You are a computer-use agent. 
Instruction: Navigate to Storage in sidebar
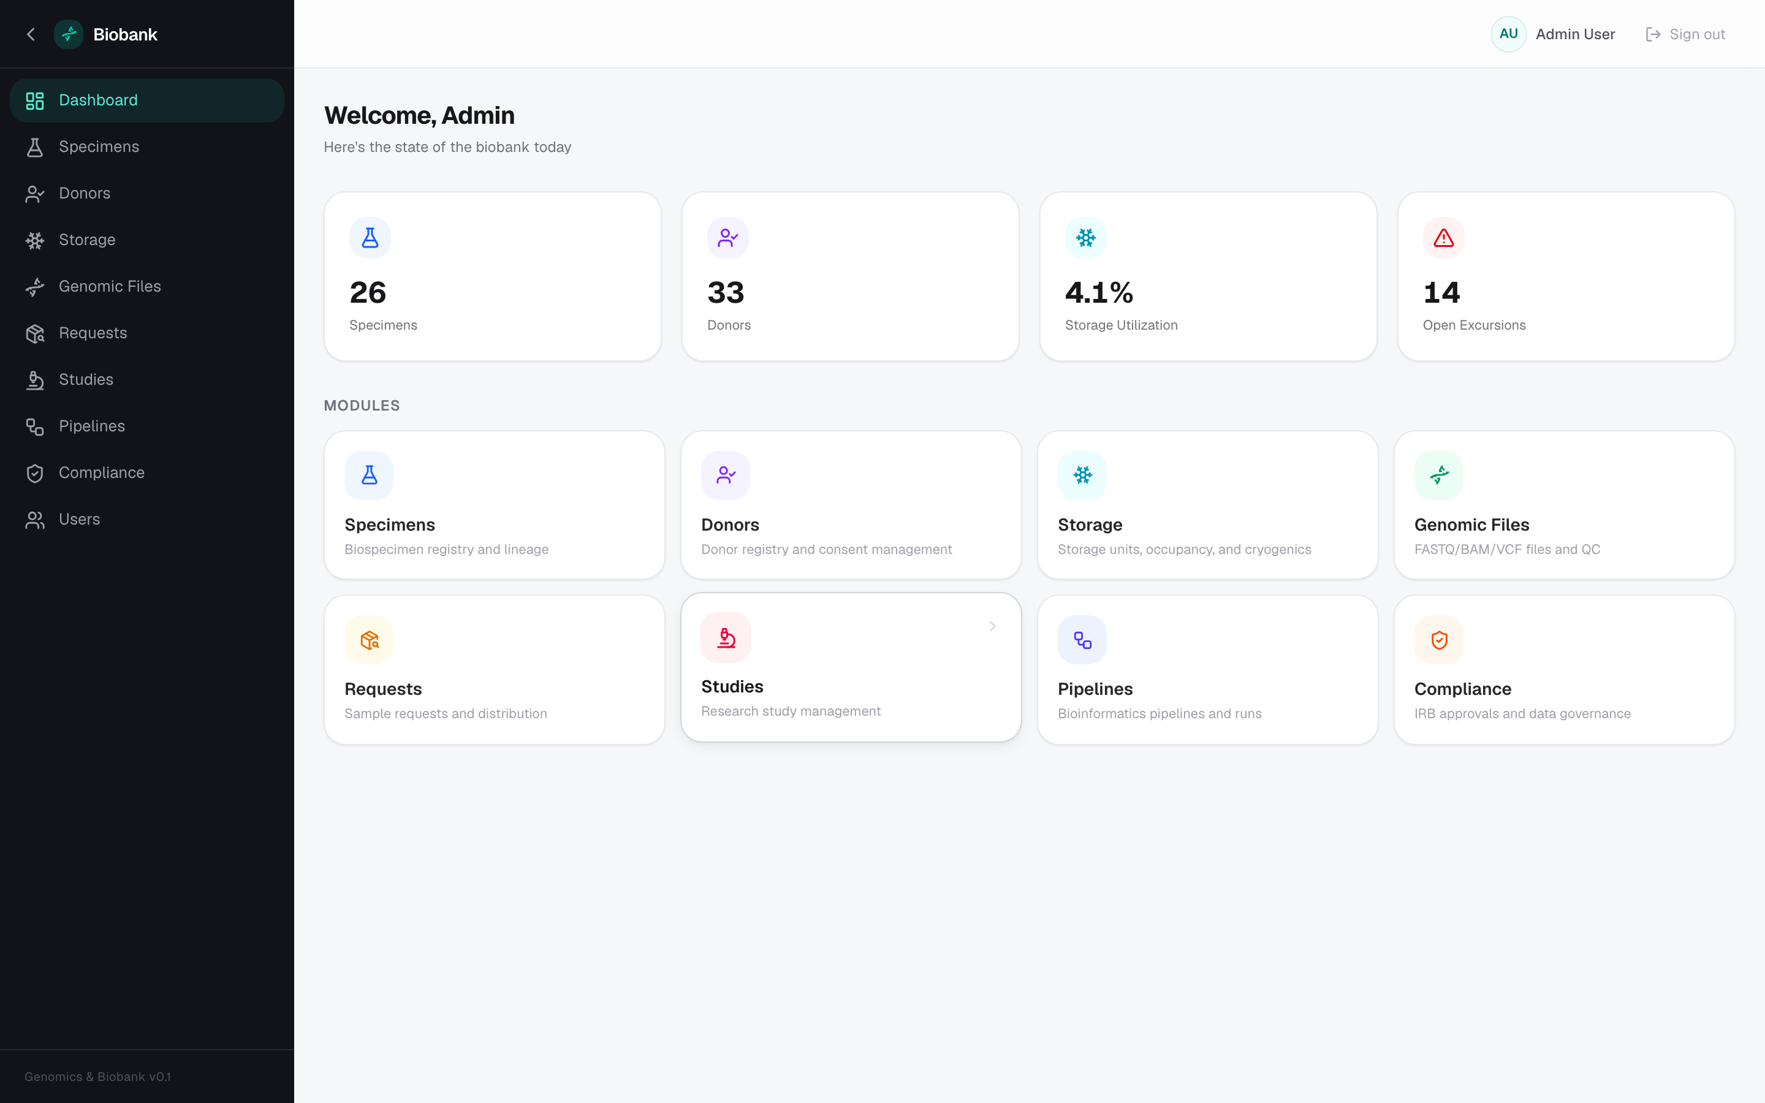pyautogui.click(x=146, y=240)
